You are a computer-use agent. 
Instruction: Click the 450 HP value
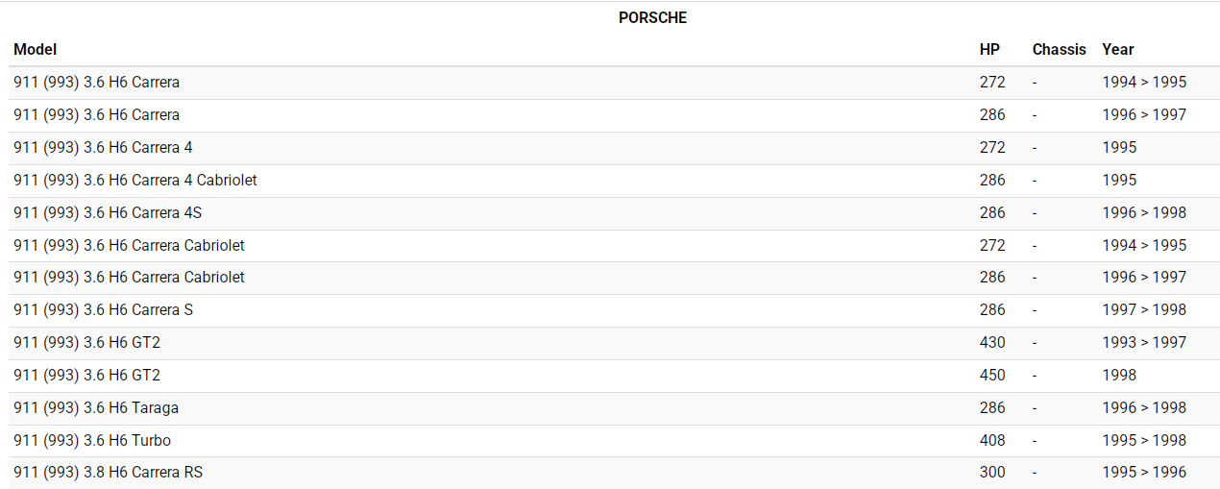click(x=992, y=376)
